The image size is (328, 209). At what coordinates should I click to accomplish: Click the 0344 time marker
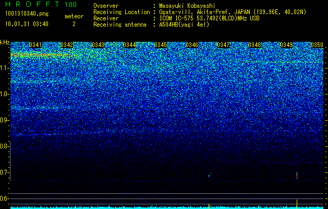click(x=129, y=45)
